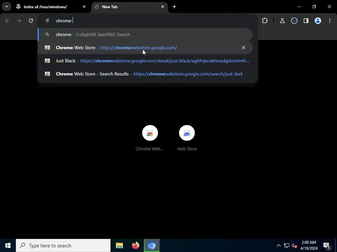Open the Web Store shortcut tile
The image size is (337, 252).
click(x=187, y=138)
